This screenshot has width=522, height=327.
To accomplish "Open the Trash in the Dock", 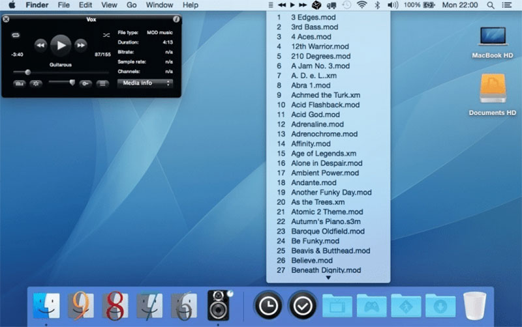I will click(475, 305).
